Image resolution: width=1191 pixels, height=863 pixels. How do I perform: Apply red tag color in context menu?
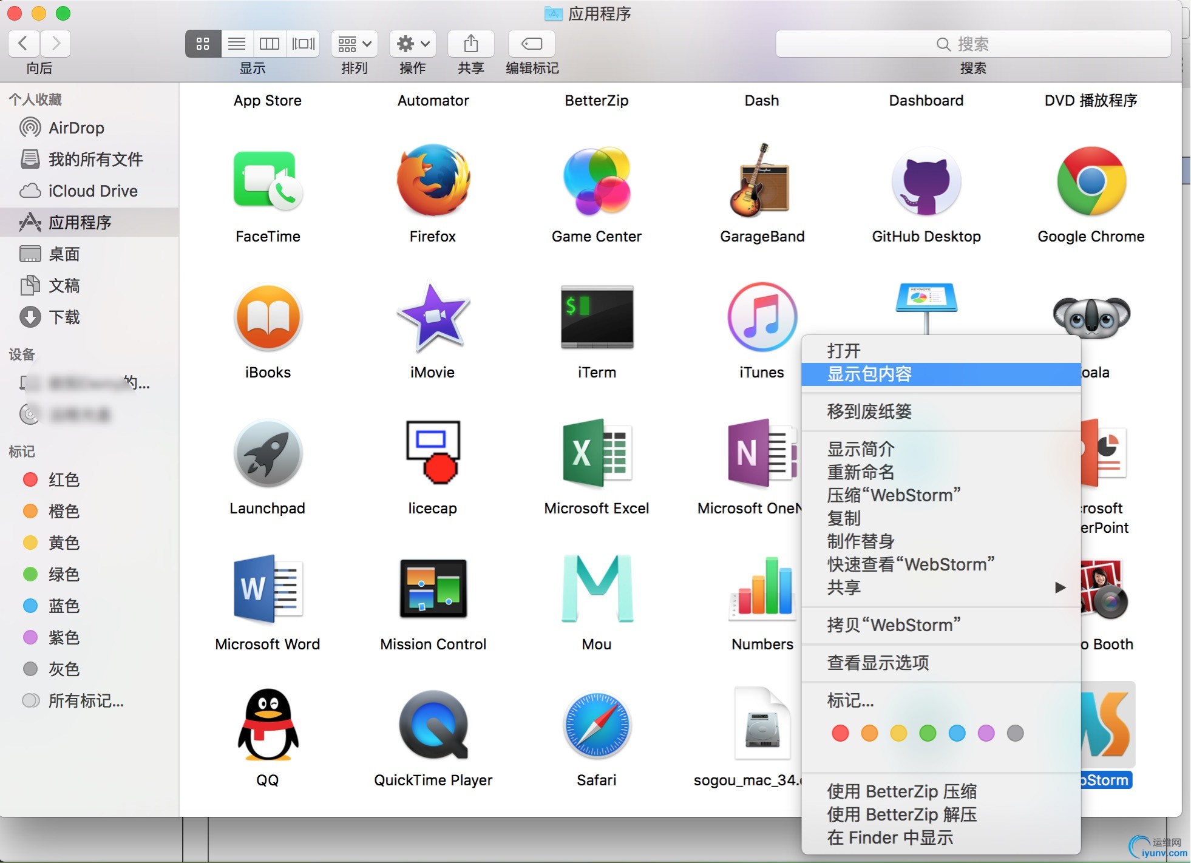tap(840, 733)
